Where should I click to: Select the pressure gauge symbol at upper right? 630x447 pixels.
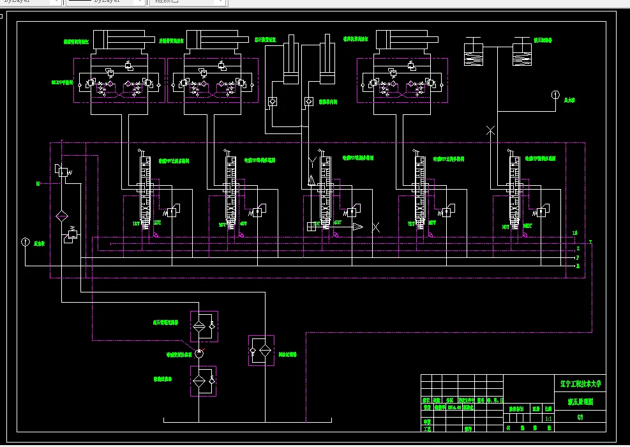555,95
